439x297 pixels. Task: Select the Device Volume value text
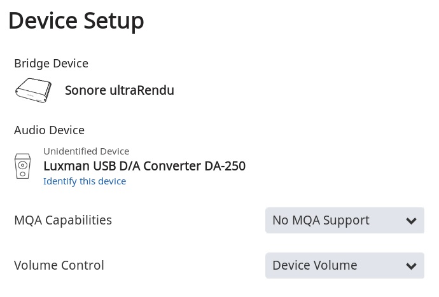tap(315, 265)
